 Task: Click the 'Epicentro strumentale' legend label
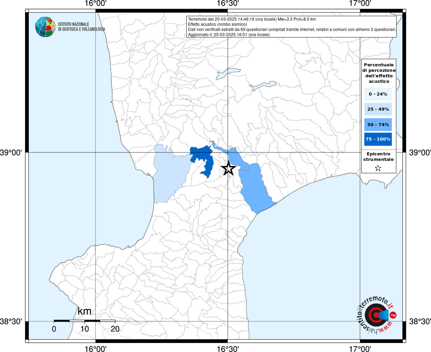tap(378, 156)
